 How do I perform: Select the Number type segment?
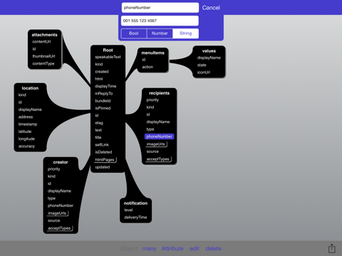coord(160,33)
